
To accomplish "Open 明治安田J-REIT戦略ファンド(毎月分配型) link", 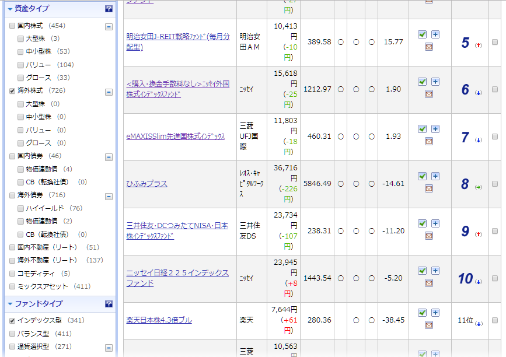I will (x=178, y=42).
